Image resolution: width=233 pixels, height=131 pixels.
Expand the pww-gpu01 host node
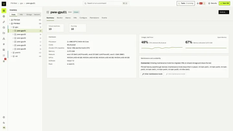coord(13,31)
